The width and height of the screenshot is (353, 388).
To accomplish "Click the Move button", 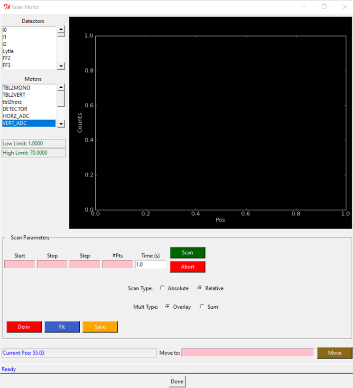I will pyautogui.click(x=334, y=353).
